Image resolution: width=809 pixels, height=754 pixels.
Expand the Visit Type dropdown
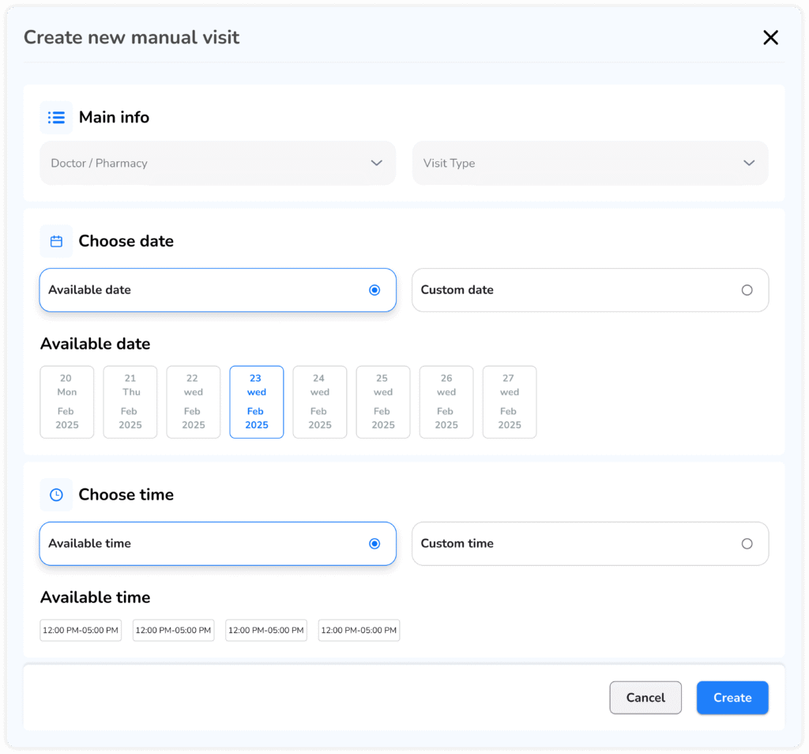589,164
